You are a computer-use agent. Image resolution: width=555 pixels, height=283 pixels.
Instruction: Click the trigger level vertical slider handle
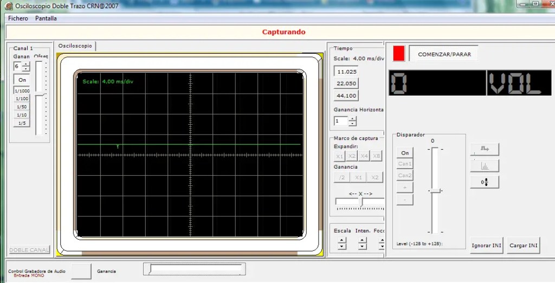[435, 191]
